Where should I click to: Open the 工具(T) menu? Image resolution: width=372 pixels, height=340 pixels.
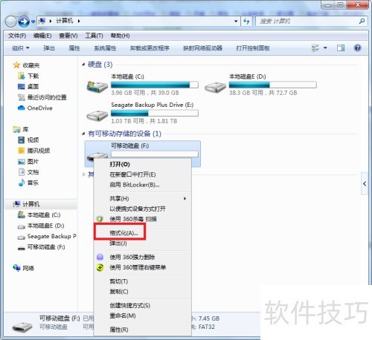[94, 36]
